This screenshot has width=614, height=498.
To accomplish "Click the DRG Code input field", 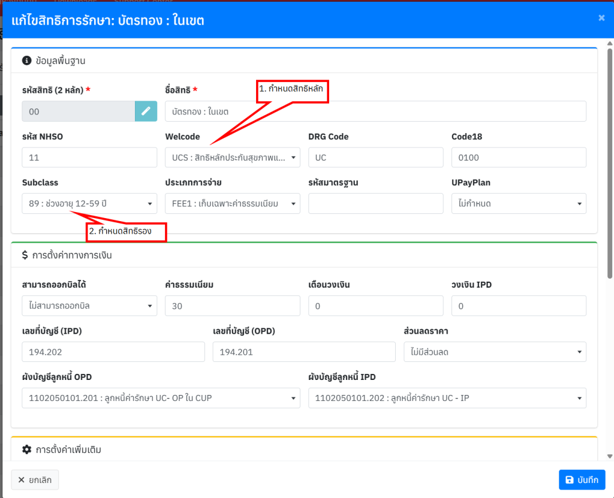I will coord(376,158).
